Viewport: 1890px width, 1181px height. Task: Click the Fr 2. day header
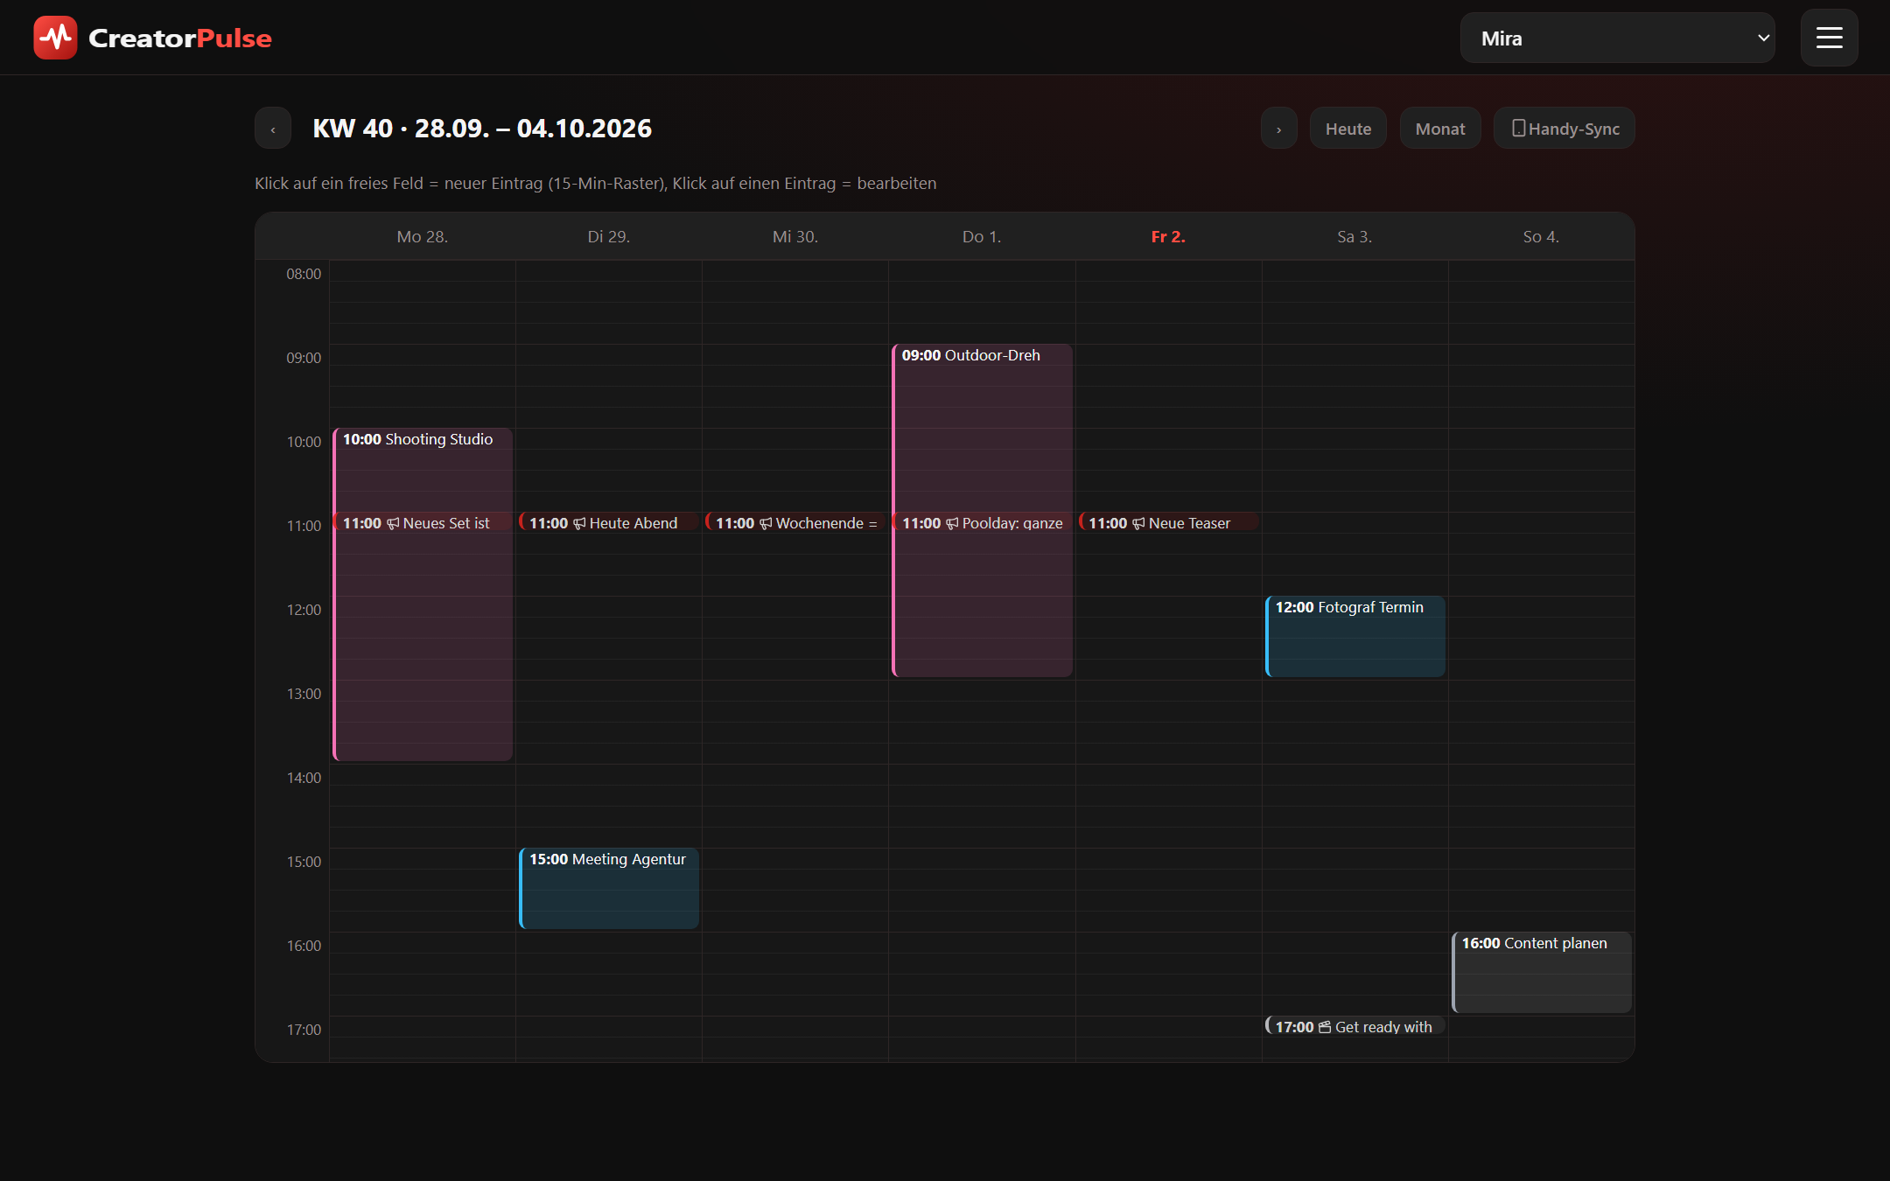tap(1168, 236)
